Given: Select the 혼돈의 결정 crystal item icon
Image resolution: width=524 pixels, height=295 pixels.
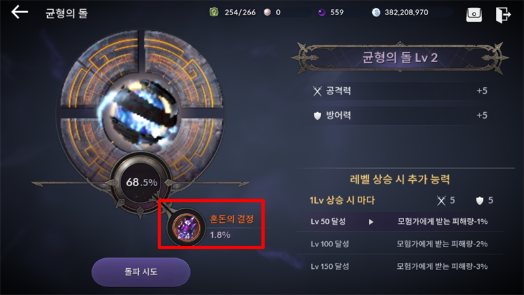Looking at the screenshot, I should pos(187,227).
